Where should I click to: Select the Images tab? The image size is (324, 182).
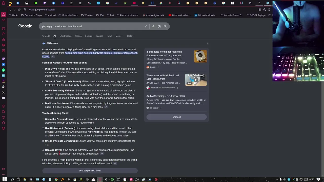99,36
